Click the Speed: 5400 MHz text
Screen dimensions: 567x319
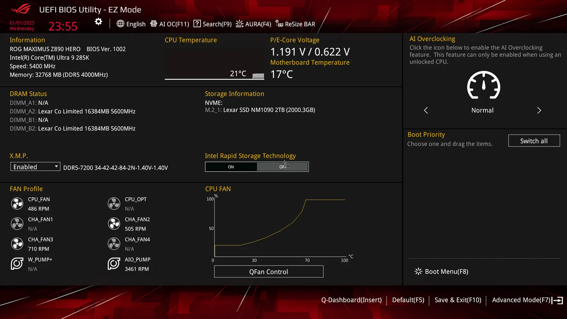(x=33, y=66)
